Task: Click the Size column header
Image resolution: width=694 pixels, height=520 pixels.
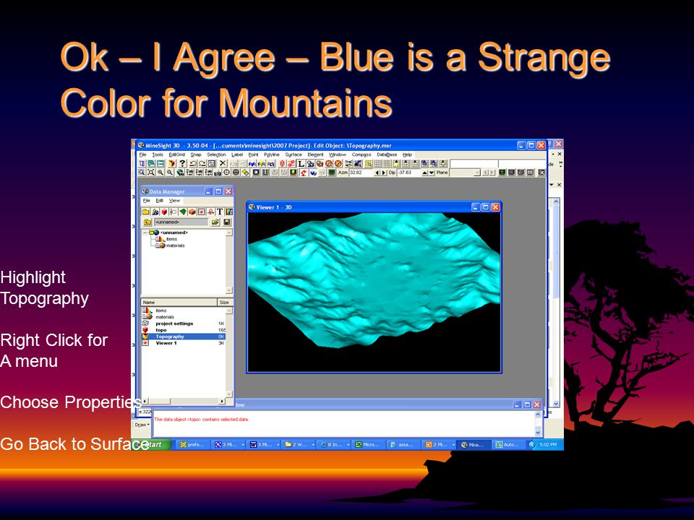Action: [x=225, y=303]
